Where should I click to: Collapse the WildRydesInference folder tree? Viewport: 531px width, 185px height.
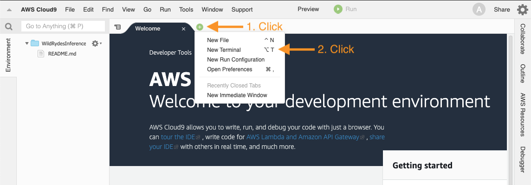tap(26, 43)
